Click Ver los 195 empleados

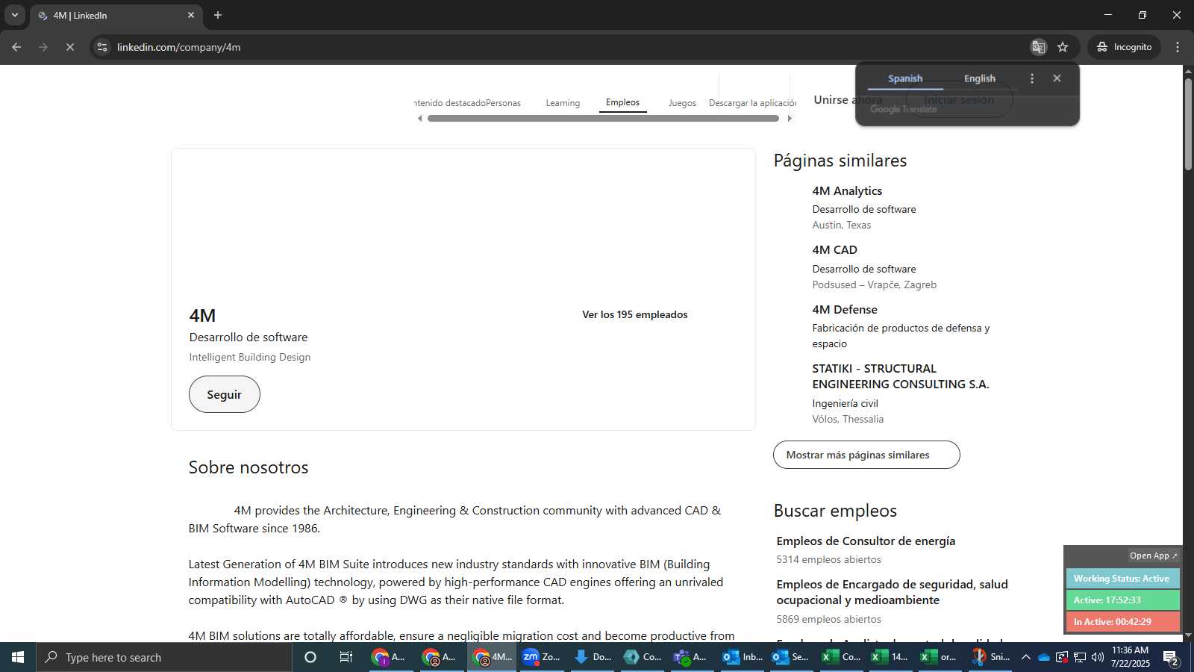635,314
